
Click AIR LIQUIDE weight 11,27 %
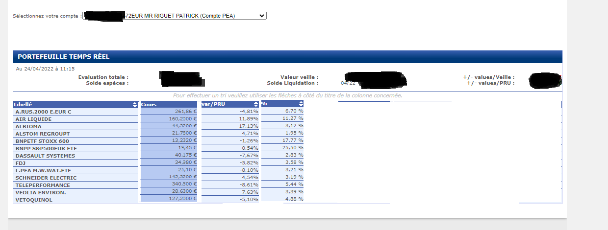pos(293,118)
